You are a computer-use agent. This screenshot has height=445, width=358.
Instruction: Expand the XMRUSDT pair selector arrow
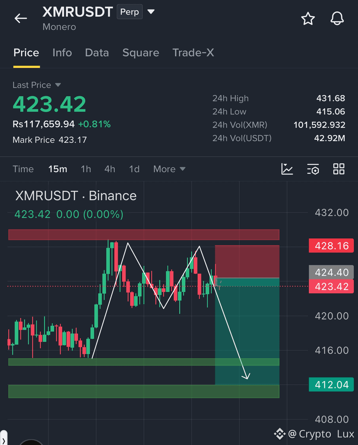click(x=151, y=12)
